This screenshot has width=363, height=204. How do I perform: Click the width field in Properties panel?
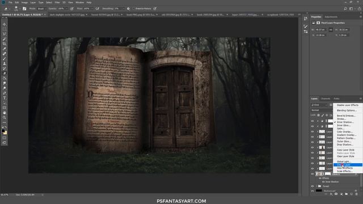[321, 29]
